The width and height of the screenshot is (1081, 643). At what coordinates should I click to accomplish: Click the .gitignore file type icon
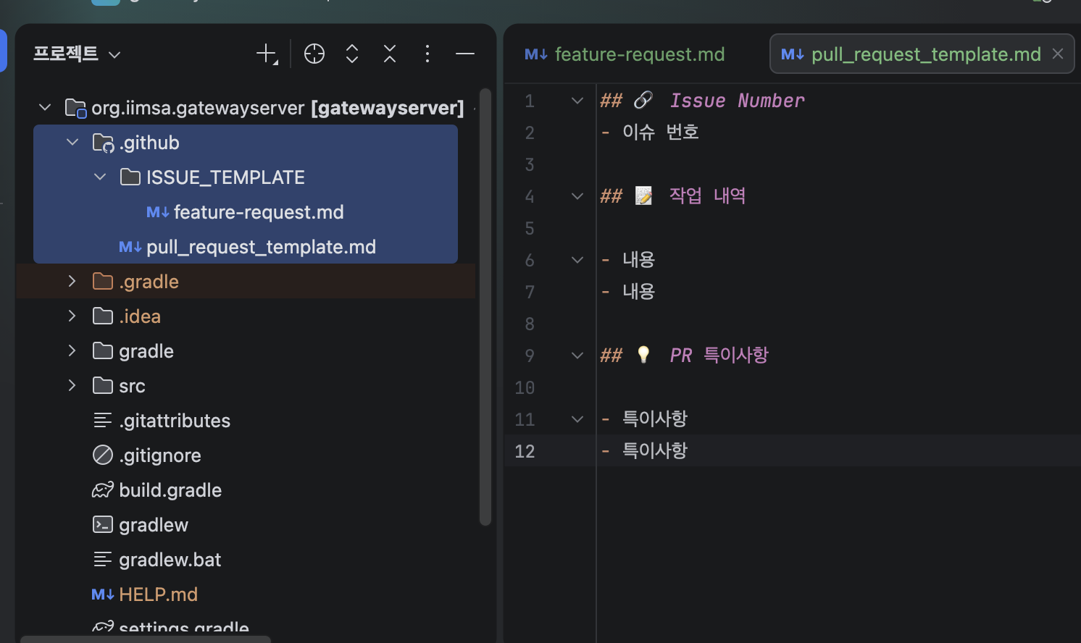tap(103, 455)
